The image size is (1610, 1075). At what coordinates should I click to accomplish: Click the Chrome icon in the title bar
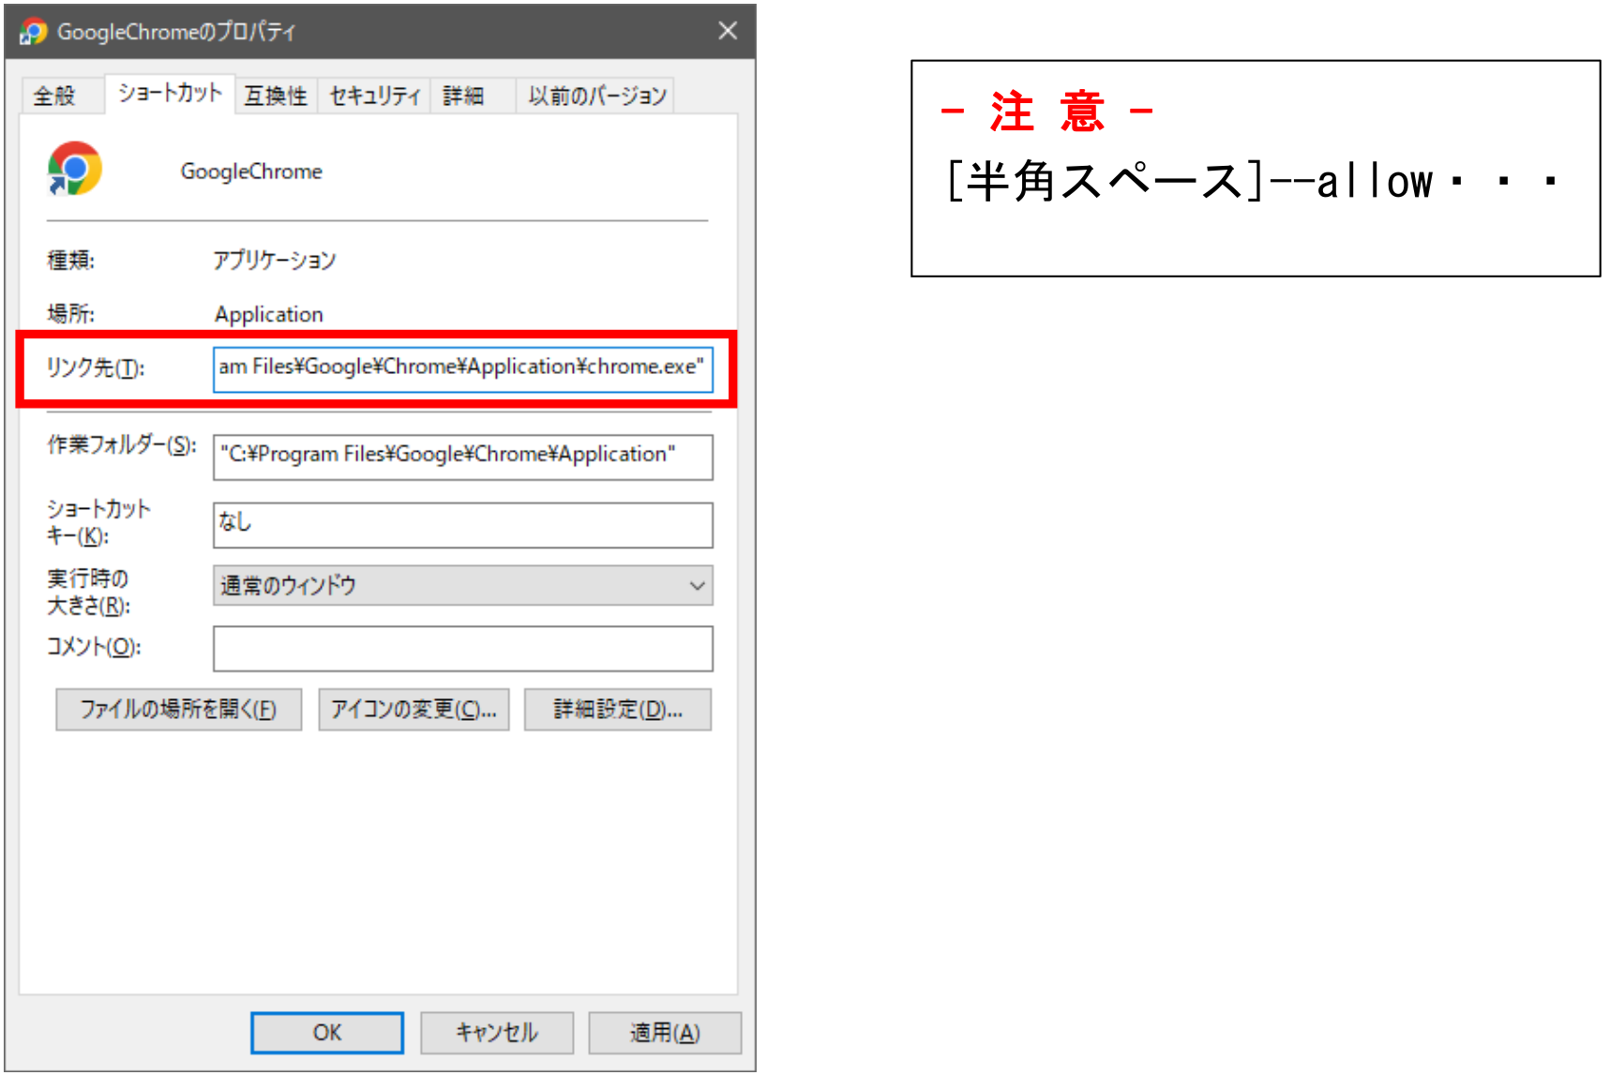click(x=34, y=32)
